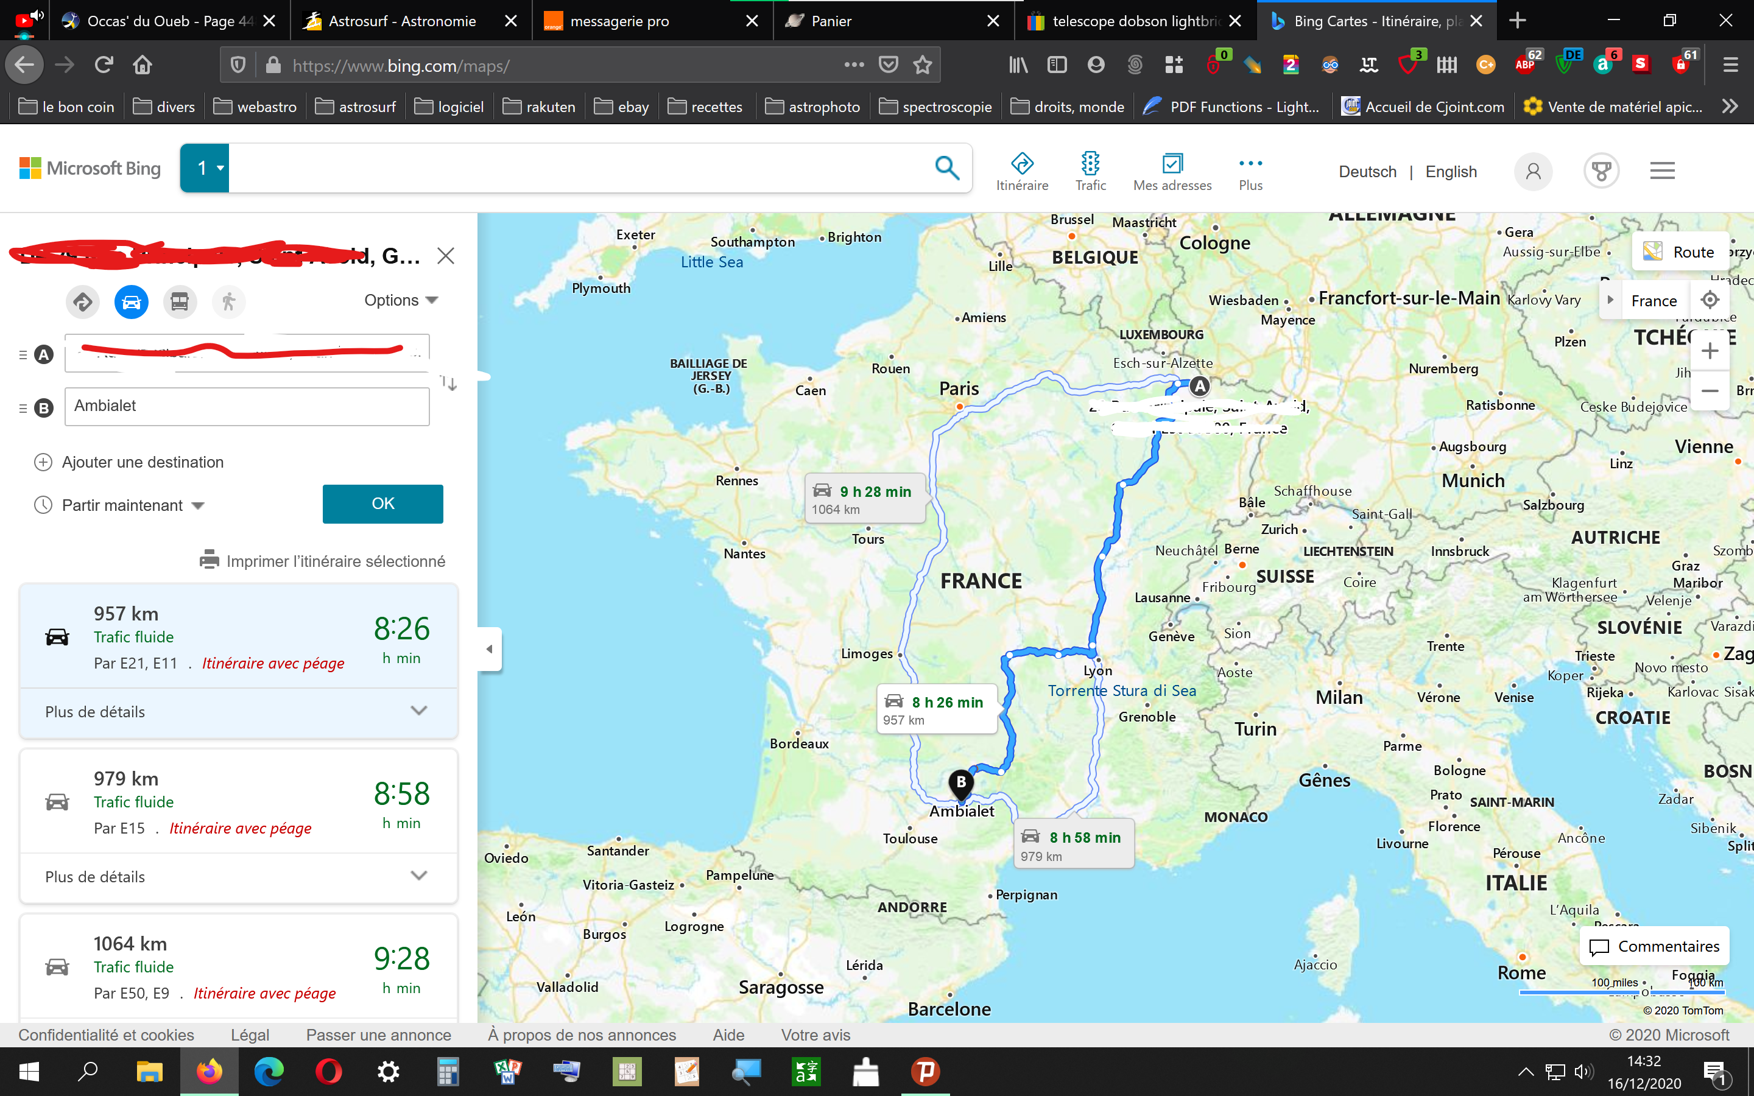Screen dimensions: 1754x1096
Task: Click the search magnifier icon
Action: pos(946,168)
